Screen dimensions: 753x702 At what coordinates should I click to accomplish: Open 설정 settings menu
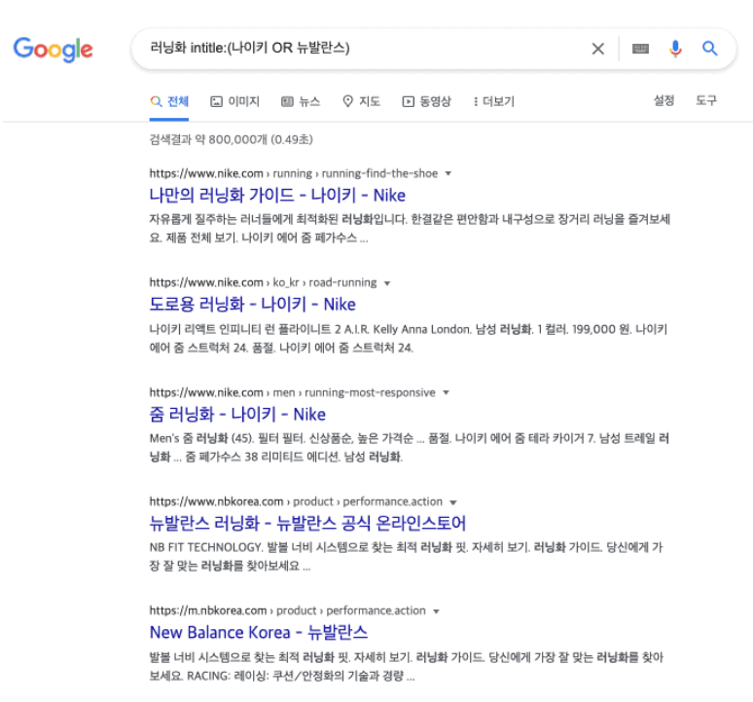663,100
